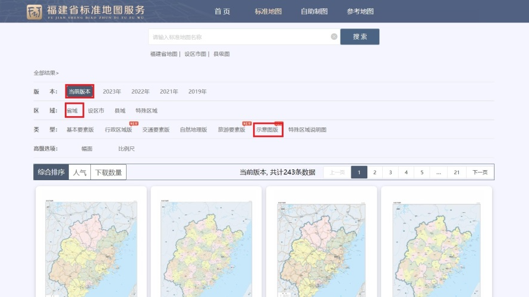Open the 县级图 quick link

pos(222,54)
